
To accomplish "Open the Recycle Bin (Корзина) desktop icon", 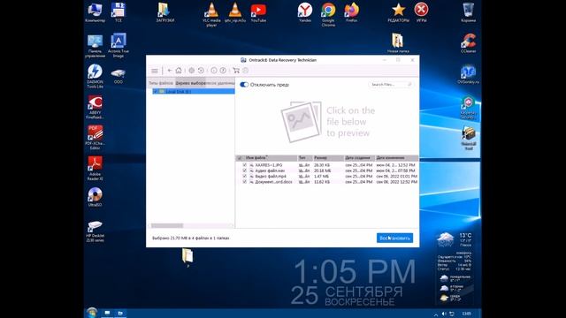I will [468, 12].
